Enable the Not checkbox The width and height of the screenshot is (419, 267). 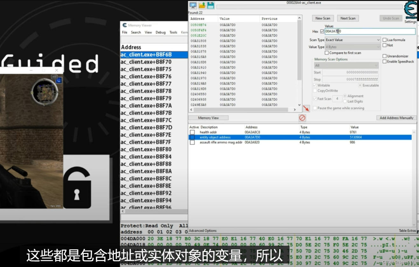click(x=385, y=45)
